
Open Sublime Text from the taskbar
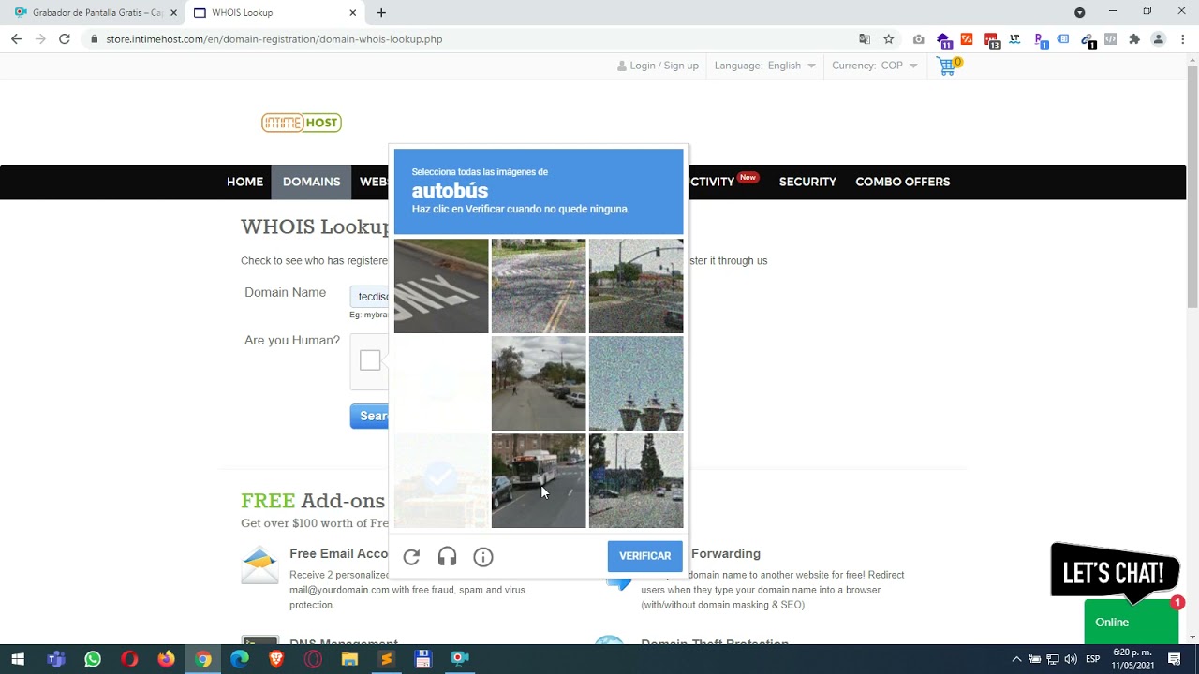pyautogui.click(x=386, y=659)
